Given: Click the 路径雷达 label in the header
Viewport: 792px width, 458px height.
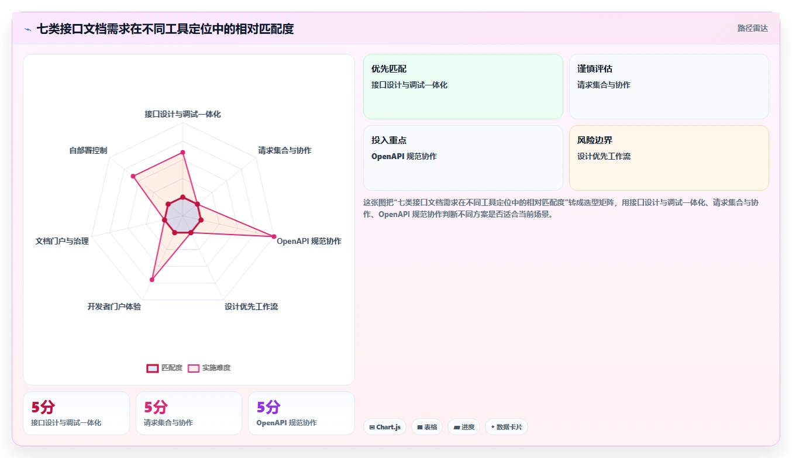Looking at the screenshot, I should (x=753, y=28).
